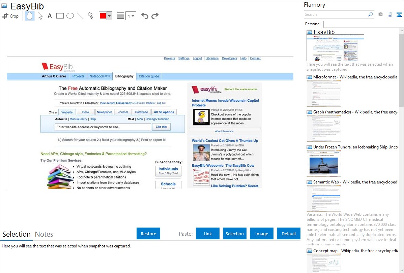The image size is (404, 273).
Task: Click the 'Under Frozen Tundra, an Icebreaking Ship' title
Action: pos(355,147)
